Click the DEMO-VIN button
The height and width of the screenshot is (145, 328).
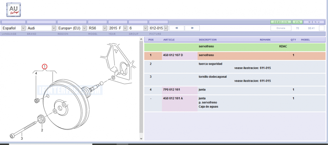click(281, 22)
